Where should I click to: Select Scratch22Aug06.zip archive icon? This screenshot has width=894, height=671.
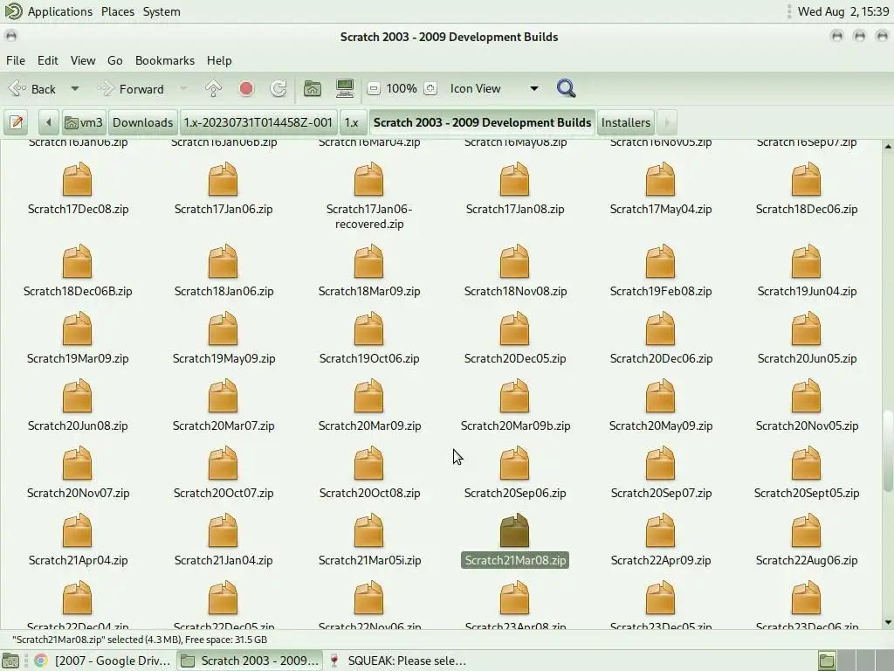[806, 530]
